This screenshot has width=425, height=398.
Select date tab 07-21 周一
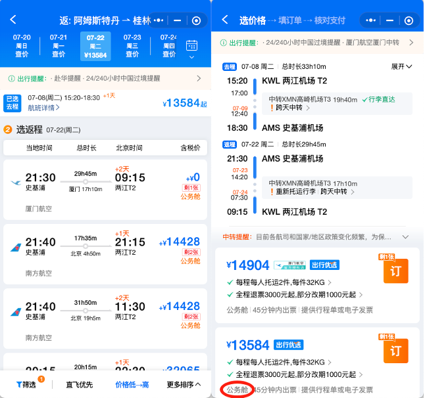pyautogui.click(x=59, y=46)
